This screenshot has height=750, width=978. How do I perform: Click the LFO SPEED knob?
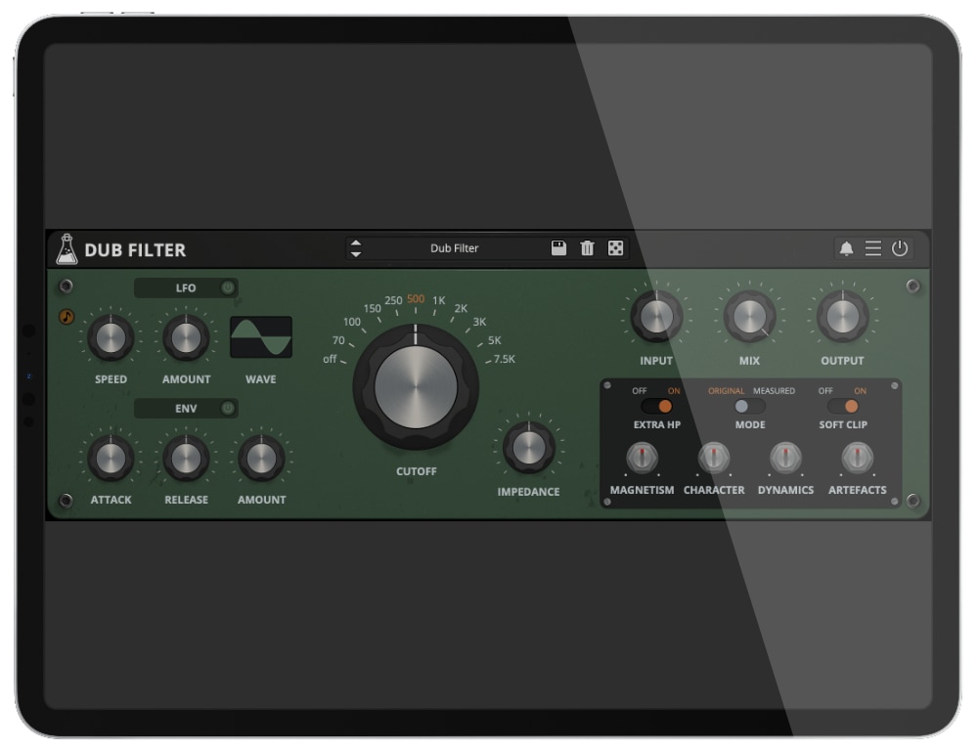[x=111, y=338]
